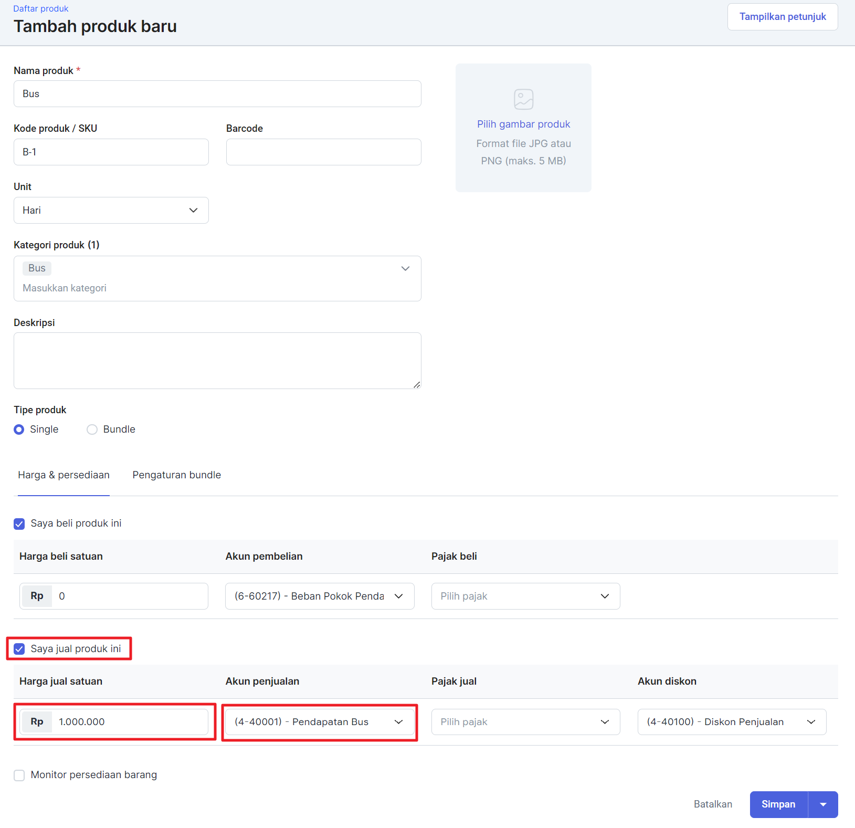Open the Pajak jual dropdown
The height and width of the screenshot is (828, 855).
pyautogui.click(x=526, y=722)
